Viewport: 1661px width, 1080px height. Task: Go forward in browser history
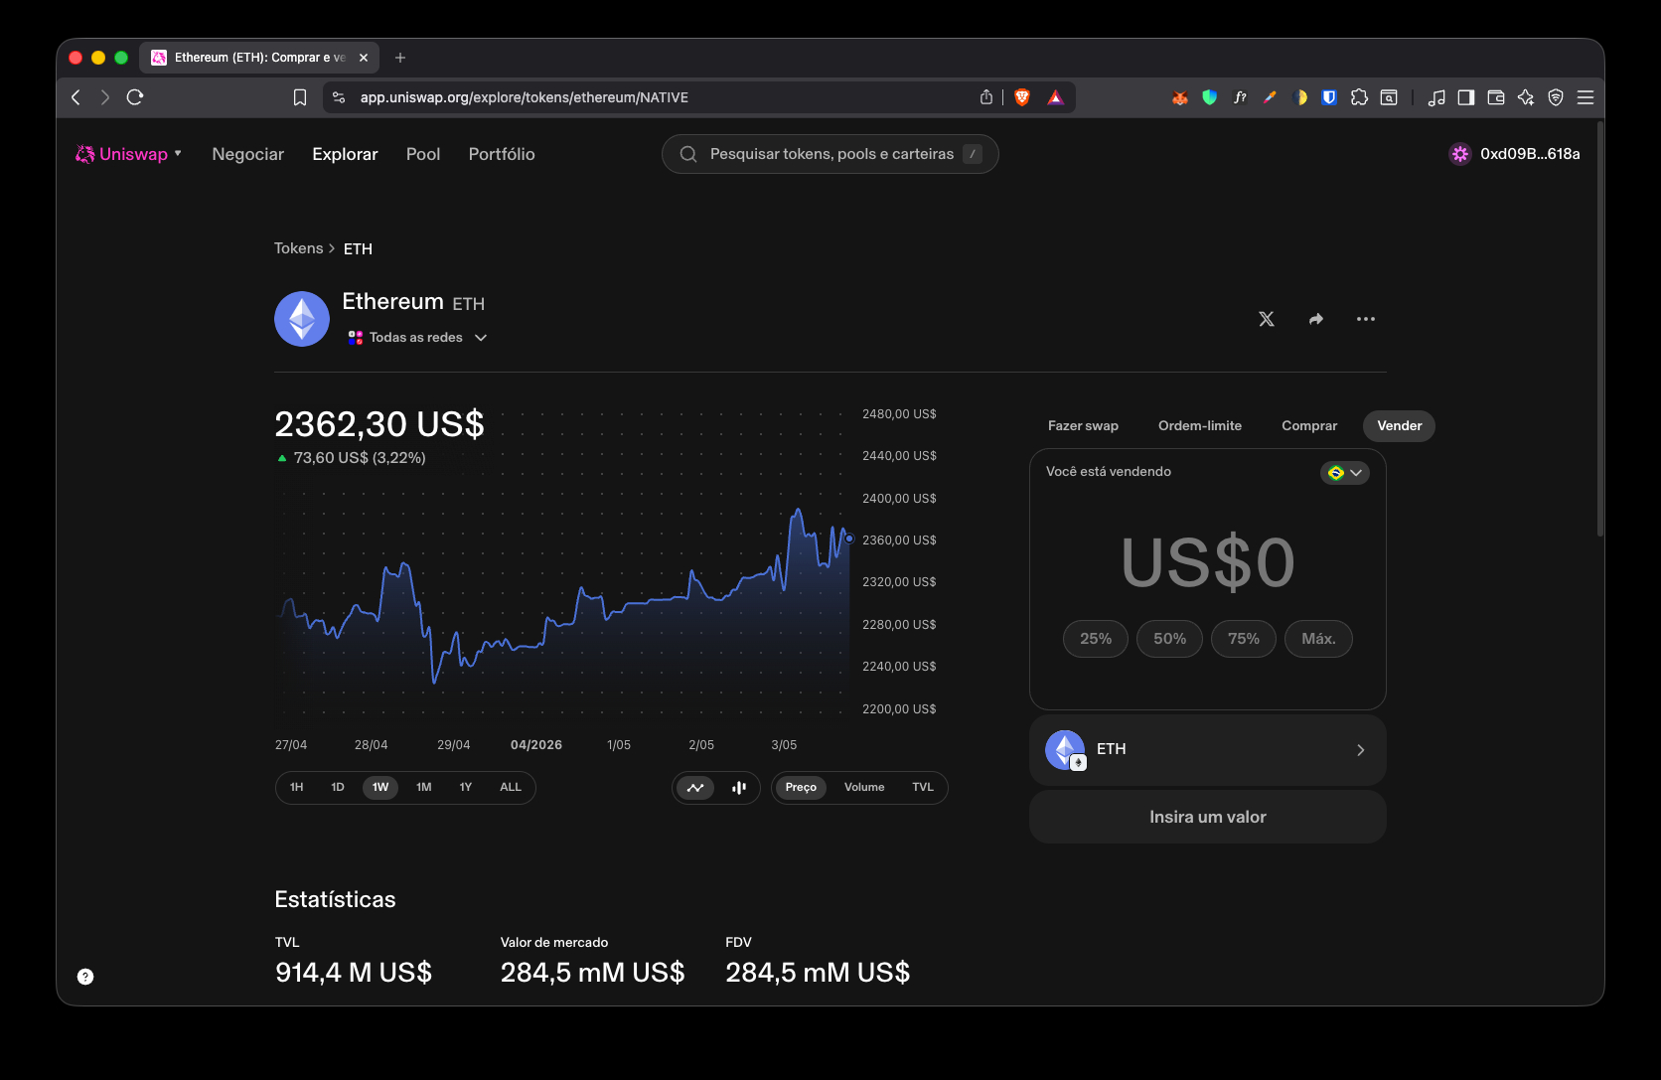click(104, 97)
